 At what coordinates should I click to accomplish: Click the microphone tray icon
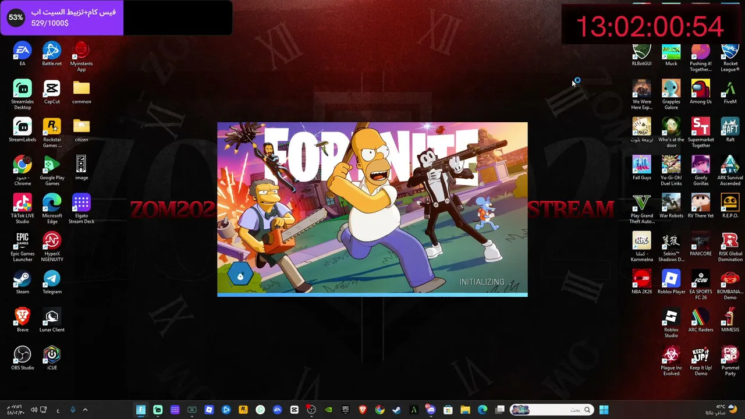tap(73, 410)
